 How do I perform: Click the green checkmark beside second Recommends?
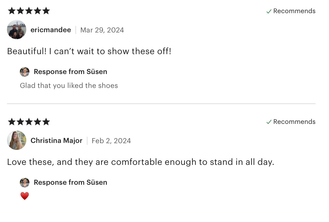click(269, 122)
